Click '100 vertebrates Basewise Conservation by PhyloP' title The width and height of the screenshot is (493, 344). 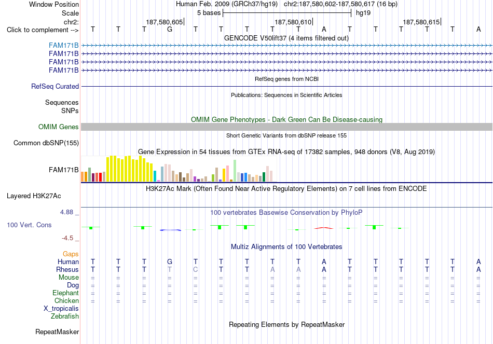(x=286, y=213)
